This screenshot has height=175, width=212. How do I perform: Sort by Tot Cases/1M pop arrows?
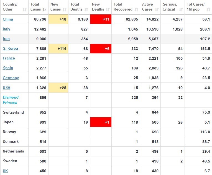tap(208, 9)
